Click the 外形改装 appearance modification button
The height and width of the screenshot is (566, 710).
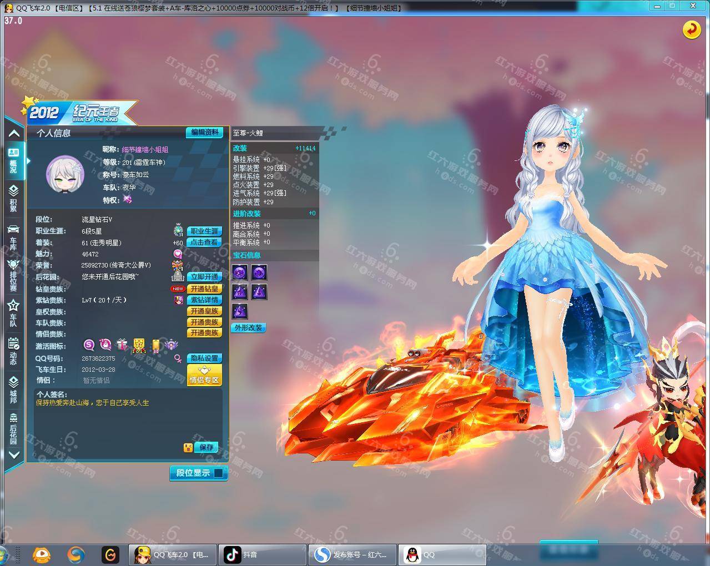(x=248, y=327)
